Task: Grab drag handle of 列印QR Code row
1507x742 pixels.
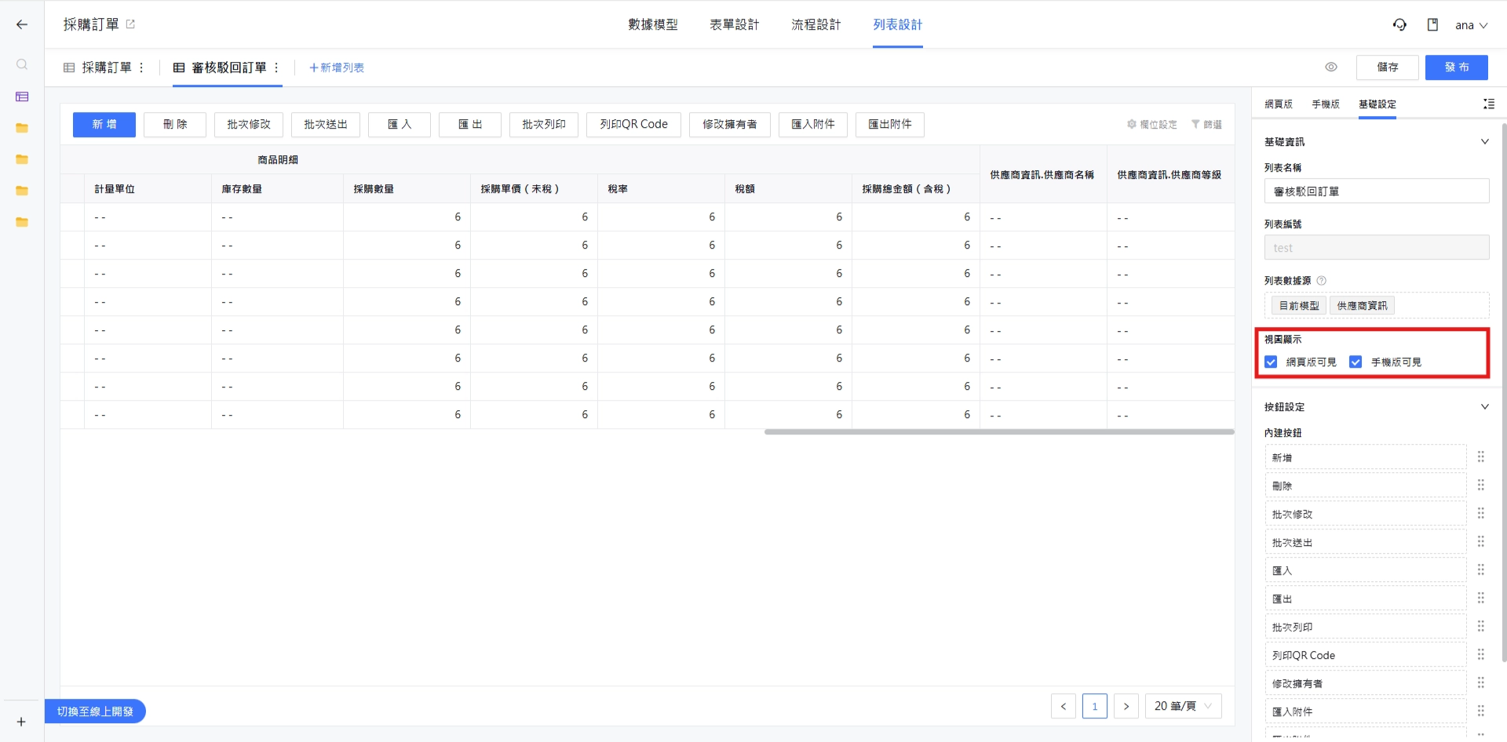Action: coord(1481,654)
